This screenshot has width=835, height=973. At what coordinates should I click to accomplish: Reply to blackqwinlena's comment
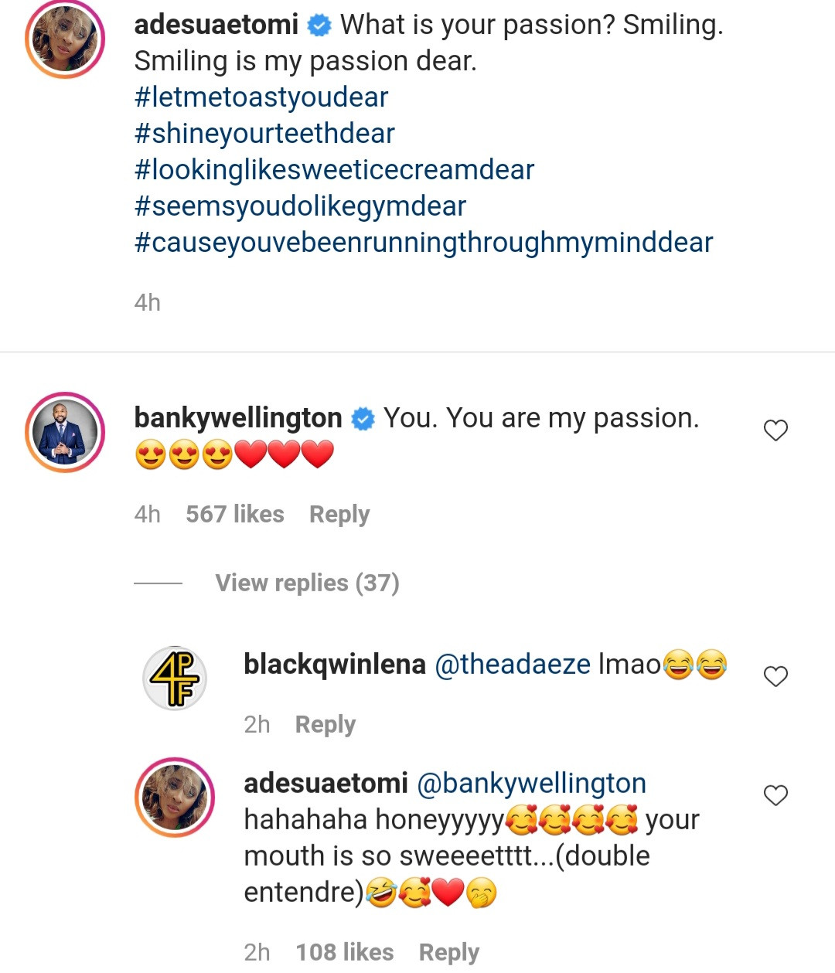click(325, 725)
